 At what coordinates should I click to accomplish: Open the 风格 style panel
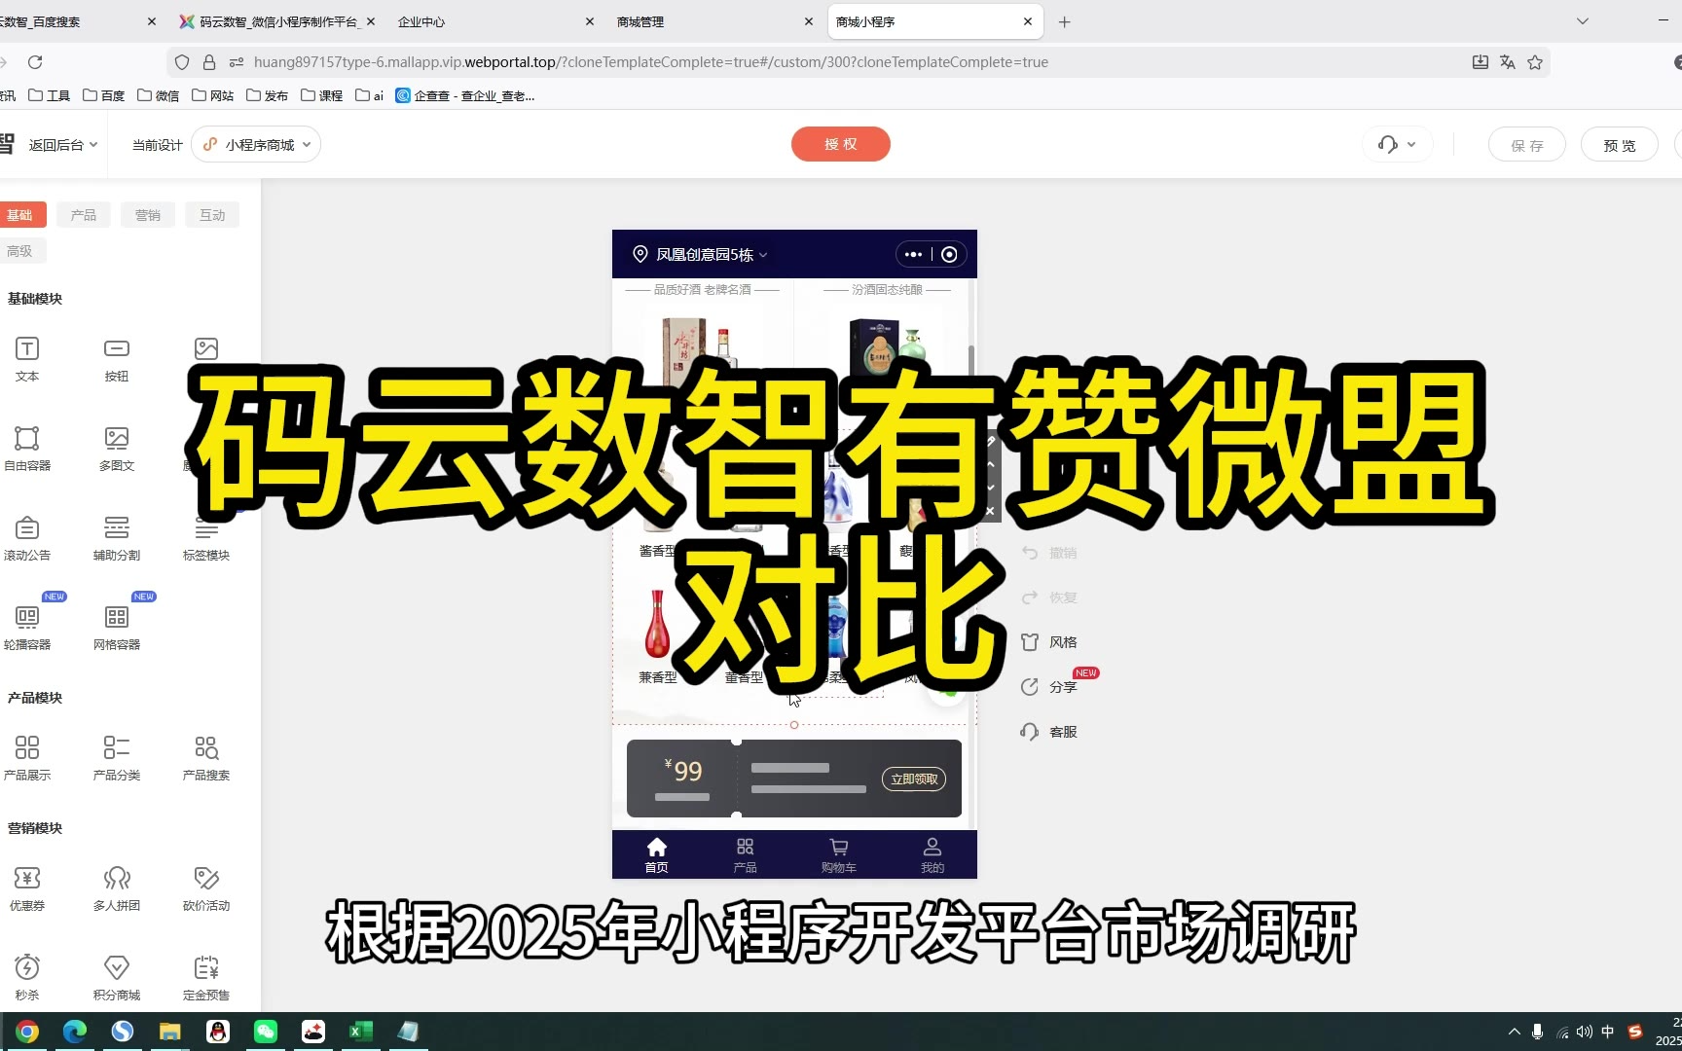[x=1049, y=642]
